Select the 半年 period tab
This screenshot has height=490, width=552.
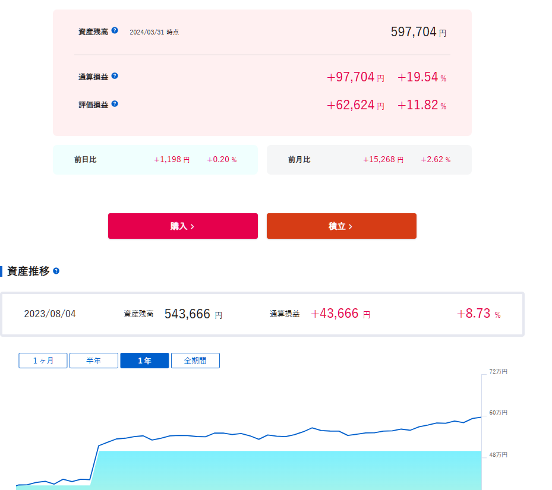(94, 361)
